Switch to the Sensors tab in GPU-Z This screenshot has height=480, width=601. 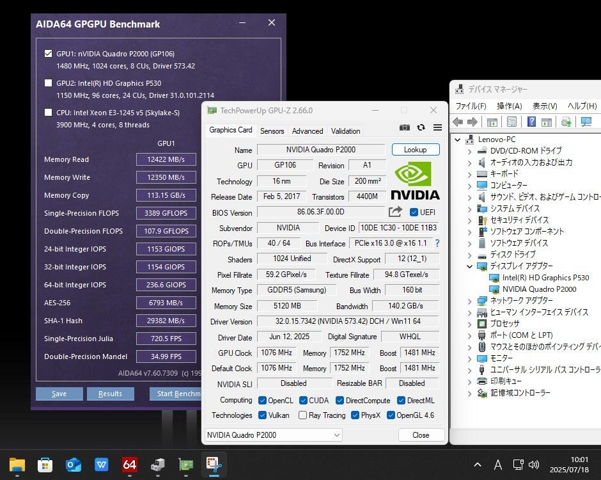[x=272, y=131]
